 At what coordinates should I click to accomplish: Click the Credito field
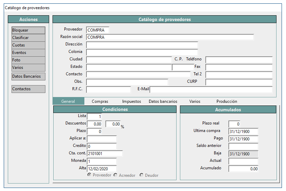coord(102,146)
